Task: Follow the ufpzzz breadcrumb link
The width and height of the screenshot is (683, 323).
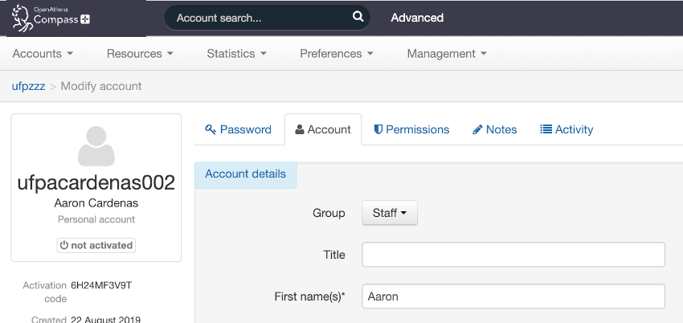Action: [28, 86]
